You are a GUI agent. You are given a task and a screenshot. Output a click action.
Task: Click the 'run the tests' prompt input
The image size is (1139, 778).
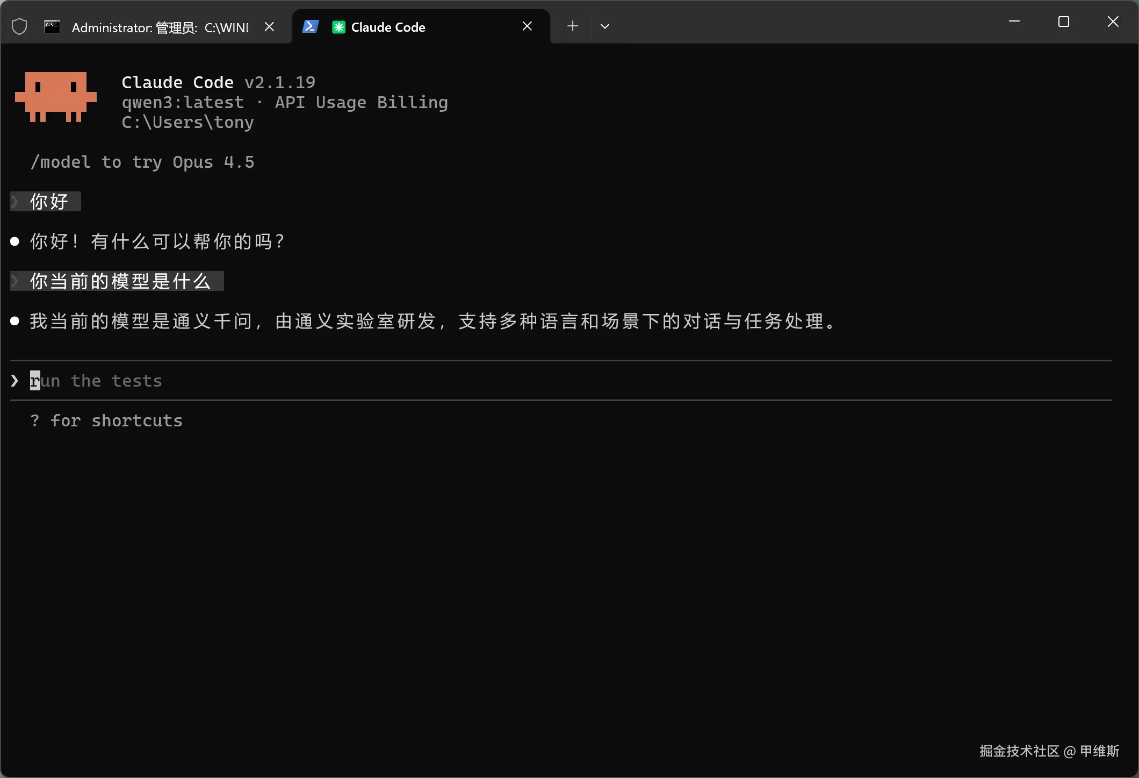97,381
